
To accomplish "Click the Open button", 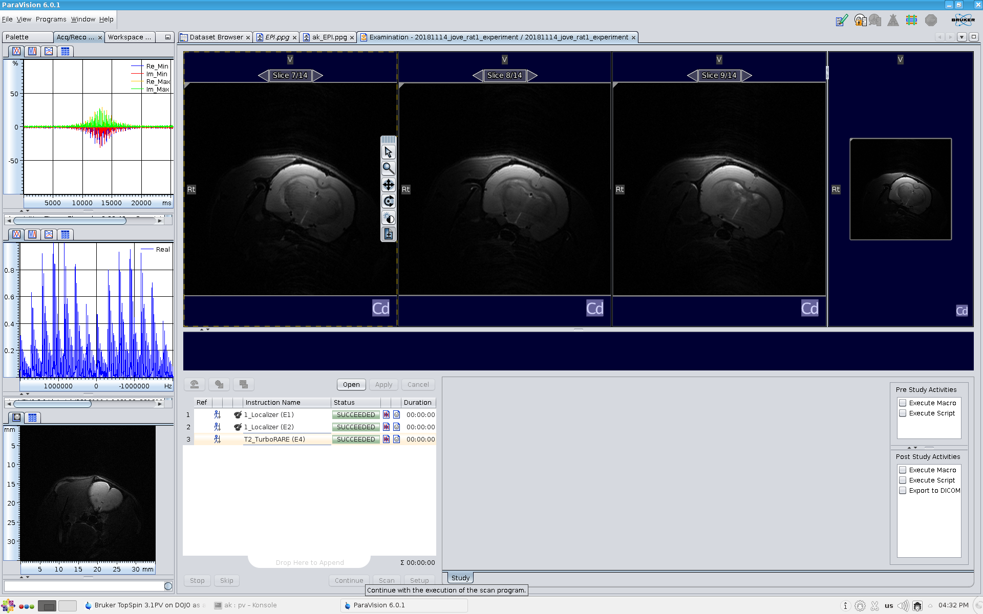I will click(351, 384).
